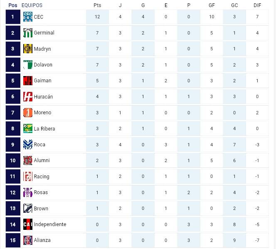Click the Dolavon green shield logo
The width and height of the screenshot is (276, 249).
point(28,64)
